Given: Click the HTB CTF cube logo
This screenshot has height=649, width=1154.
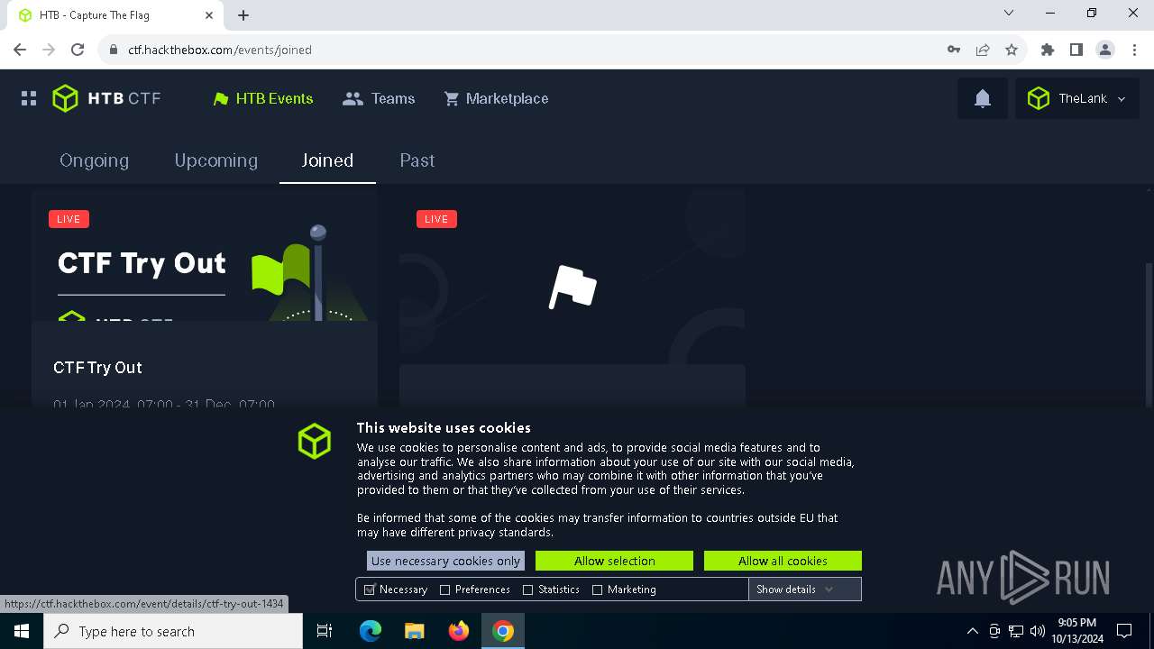Looking at the screenshot, I should 65,98.
